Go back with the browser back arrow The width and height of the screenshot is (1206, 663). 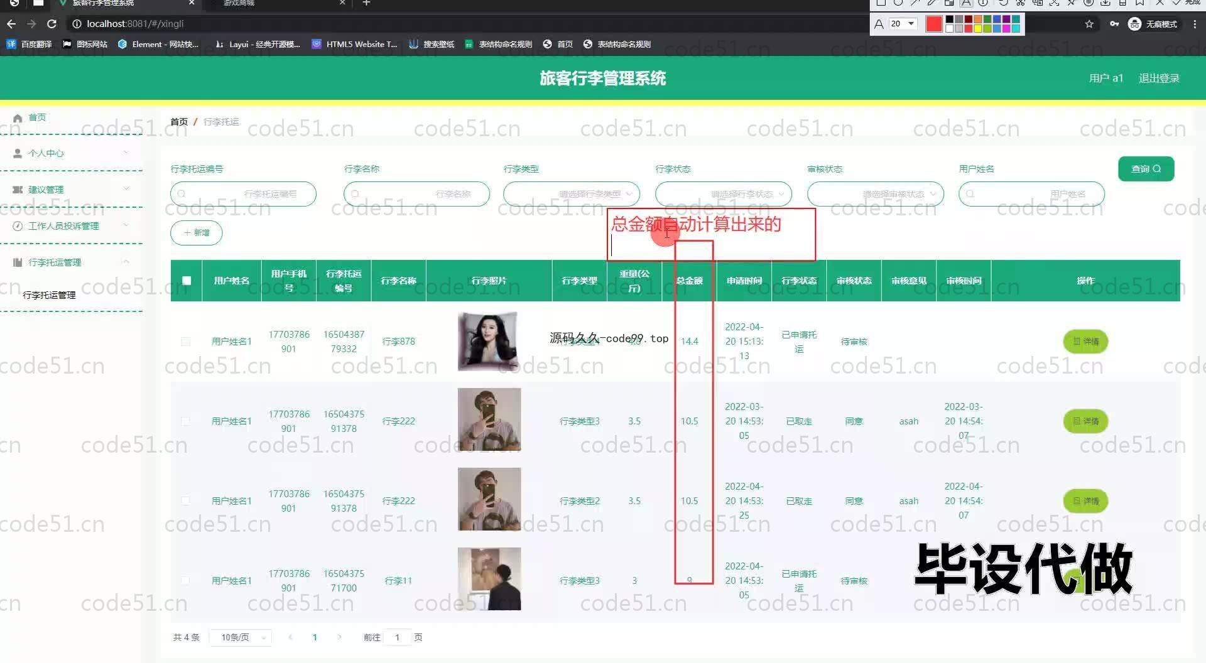(11, 24)
